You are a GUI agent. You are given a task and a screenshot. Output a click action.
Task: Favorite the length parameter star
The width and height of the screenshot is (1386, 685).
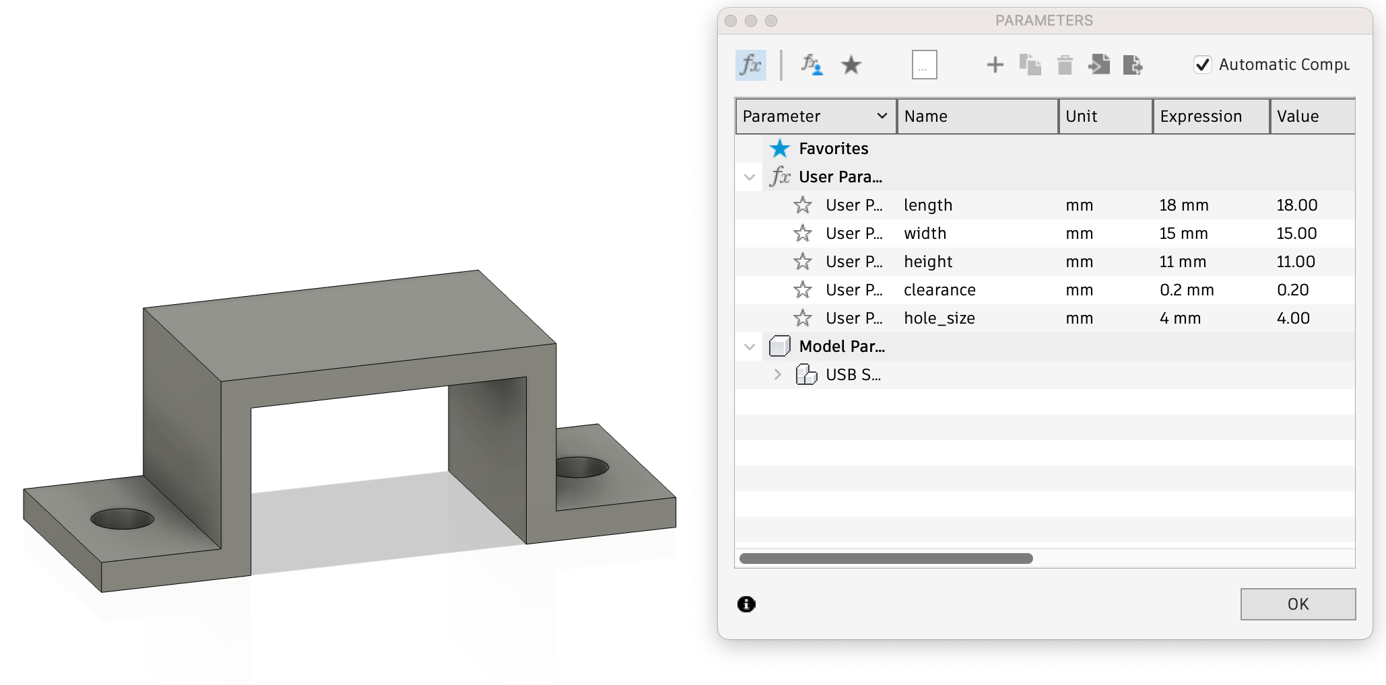click(x=802, y=205)
